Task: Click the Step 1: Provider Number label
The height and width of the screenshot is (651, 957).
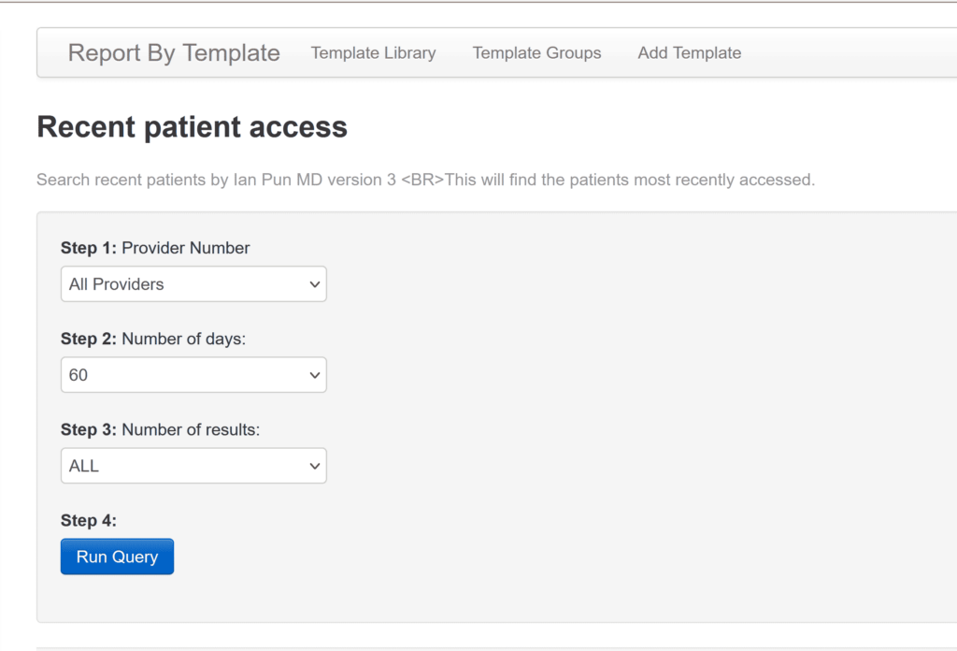Action: coord(155,248)
